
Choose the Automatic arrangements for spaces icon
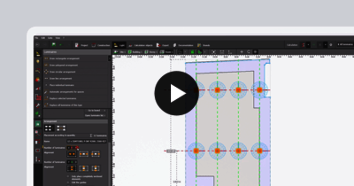(x=46, y=92)
